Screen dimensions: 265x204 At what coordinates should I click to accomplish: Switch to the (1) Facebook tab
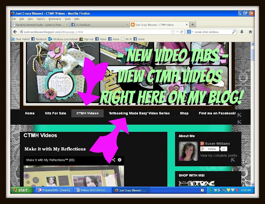point(100,25)
